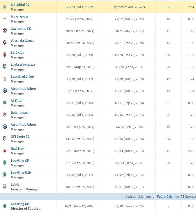Select points value 2.14 for Esteghlal
Screen dimensions: 196x210
[x=191, y=7]
